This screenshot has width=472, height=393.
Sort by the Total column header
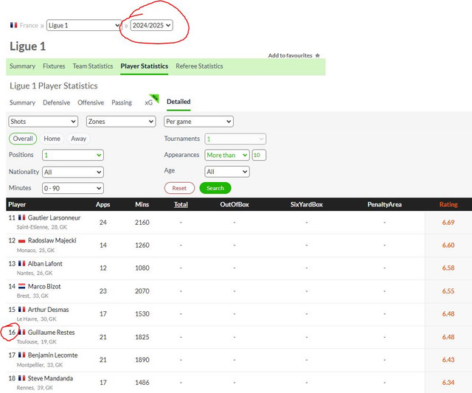coord(181,205)
